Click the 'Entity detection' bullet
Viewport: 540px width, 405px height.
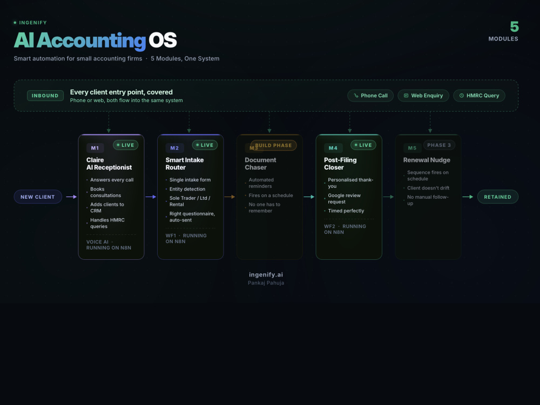(187, 189)
